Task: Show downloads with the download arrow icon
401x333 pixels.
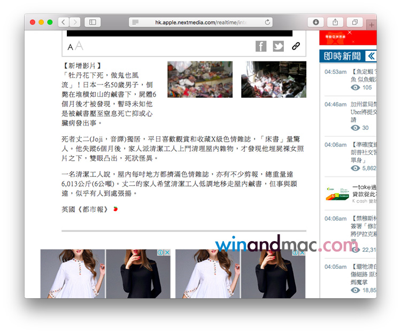Action: [315, 22]
